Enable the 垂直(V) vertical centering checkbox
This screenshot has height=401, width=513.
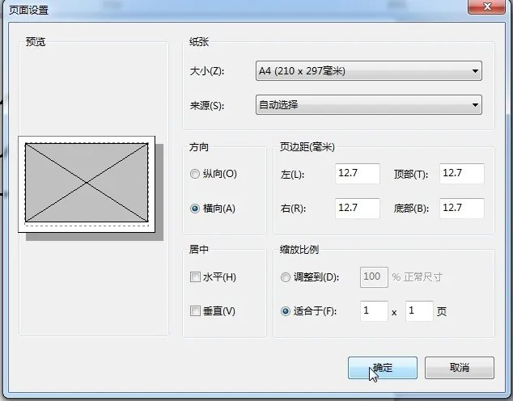[x=195, y=310]
